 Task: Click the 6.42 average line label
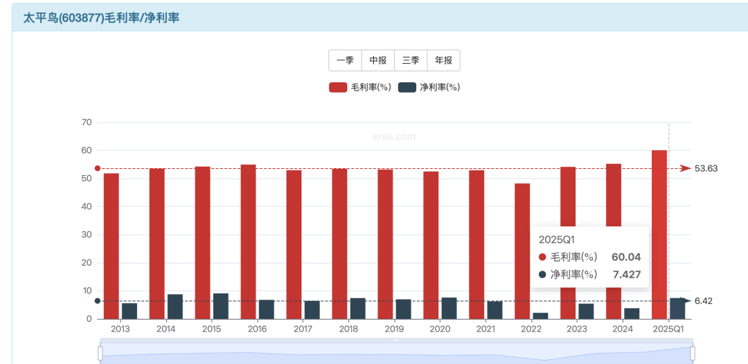coord(703,301)
